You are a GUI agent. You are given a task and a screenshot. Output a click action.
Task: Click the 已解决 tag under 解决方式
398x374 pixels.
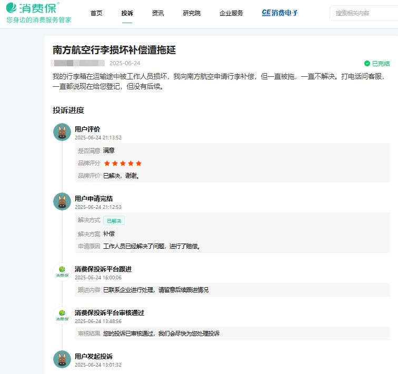tap(114, 220)
